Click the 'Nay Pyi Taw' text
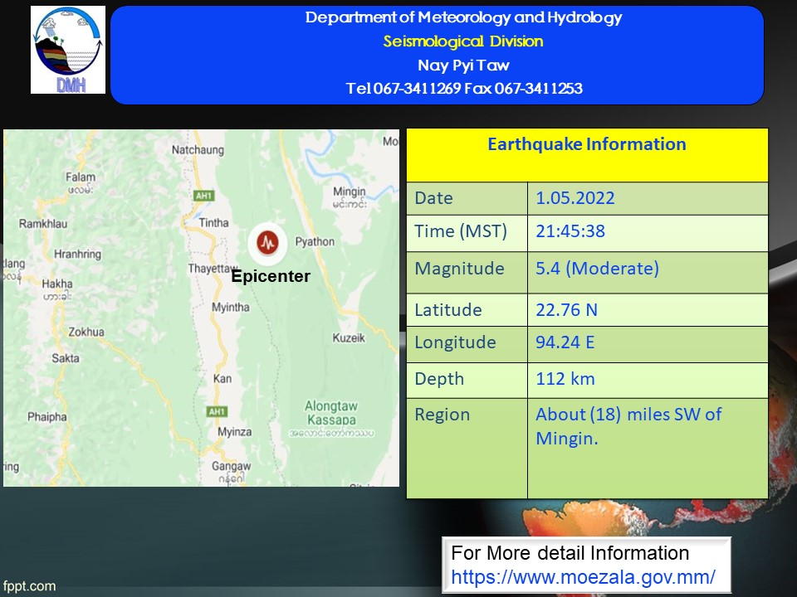797x597 pixels. point(463,65)
